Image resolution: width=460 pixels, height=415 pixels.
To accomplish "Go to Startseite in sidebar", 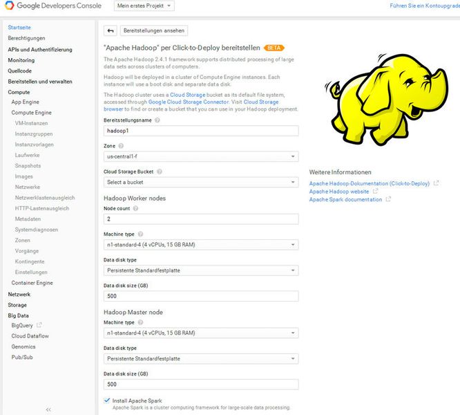I will 19,27.
